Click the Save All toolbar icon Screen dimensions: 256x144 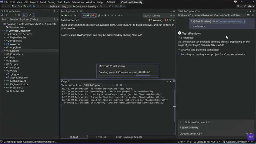[x=34, y=6]
